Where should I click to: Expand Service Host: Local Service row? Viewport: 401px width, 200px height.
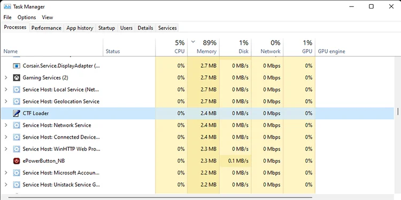pyautogui.click(x=6, y=90)
